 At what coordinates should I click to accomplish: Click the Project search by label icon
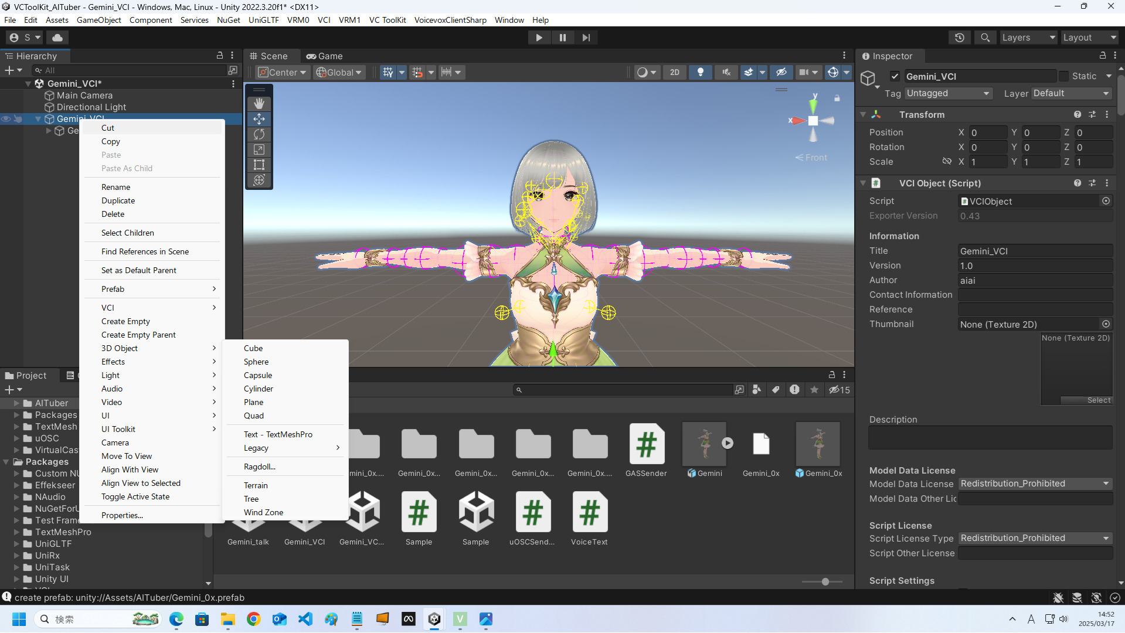pos(776,390)
